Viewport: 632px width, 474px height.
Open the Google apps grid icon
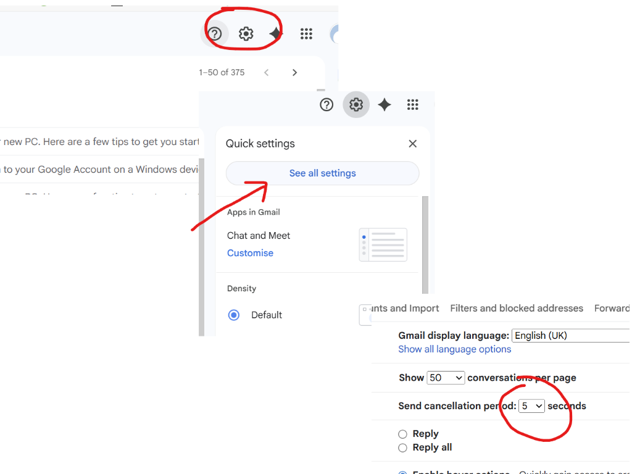tap(306, 34)
